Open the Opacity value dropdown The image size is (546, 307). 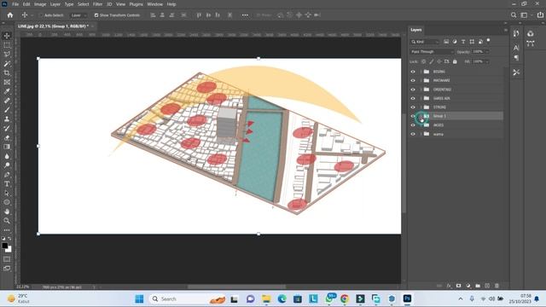(487, 52)
